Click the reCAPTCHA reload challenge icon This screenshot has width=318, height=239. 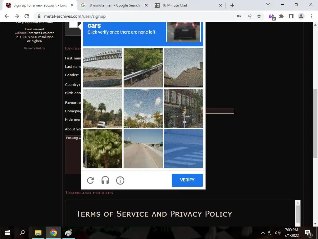[90, 180]
